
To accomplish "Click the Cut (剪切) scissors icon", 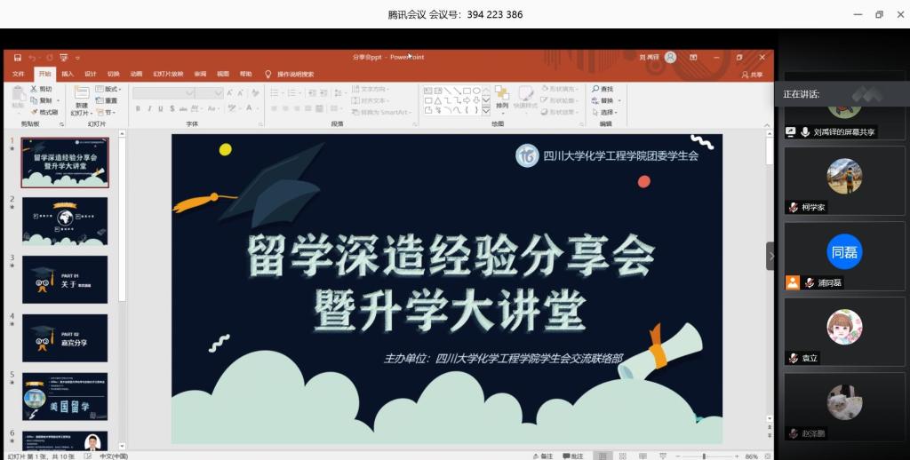I will pyautogui.click(x=34, y=89).
